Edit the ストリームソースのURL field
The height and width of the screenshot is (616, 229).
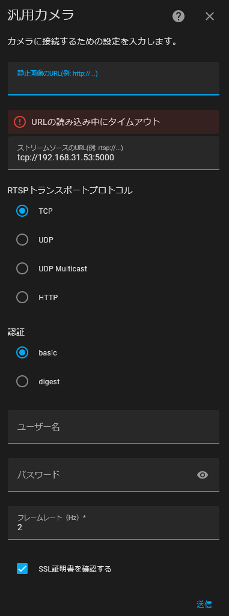pos(114,153)
